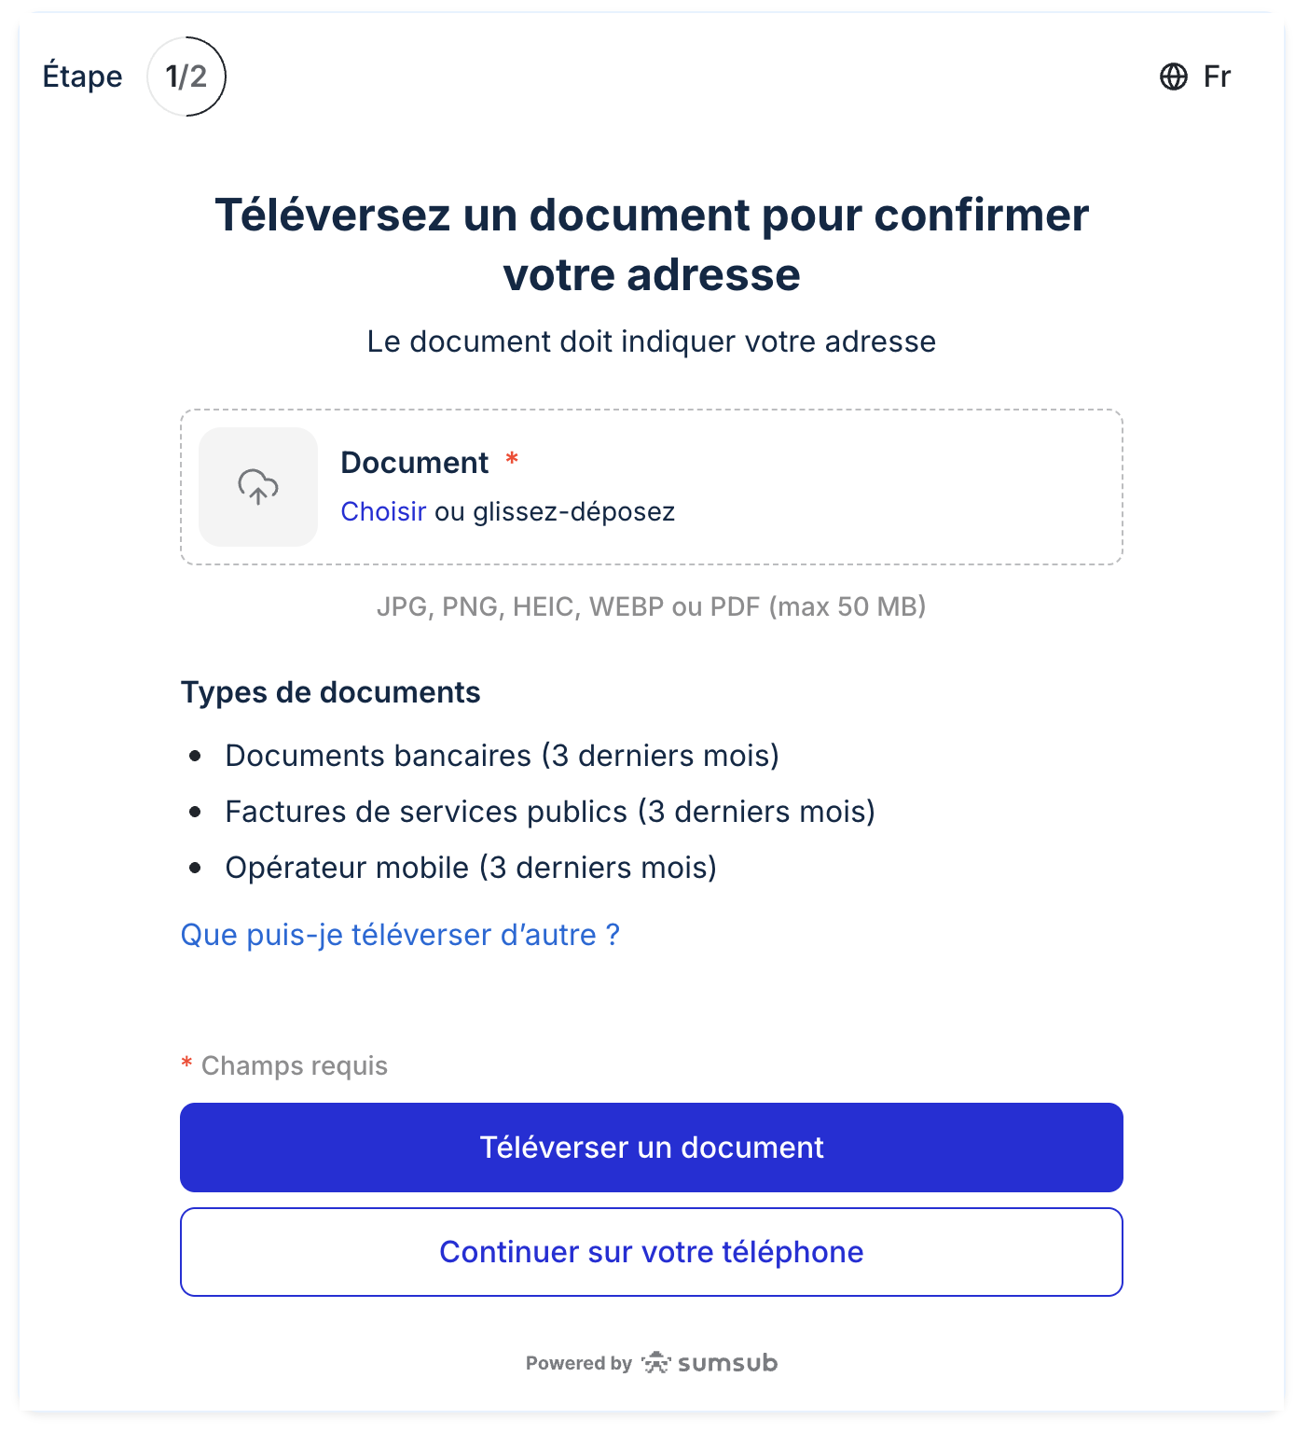Open Que puis-je téléverser d'autre link
Screen dimensions: 1309x1433
point(400,935)
